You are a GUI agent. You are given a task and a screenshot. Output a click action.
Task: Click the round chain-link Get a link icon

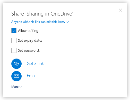click(x=16, y=64)
